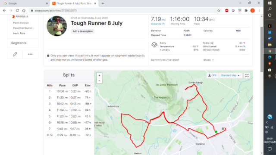This screenshot has width=276, height=155.
Task: Reload the Strava page
Action: (x=17, y=10)
